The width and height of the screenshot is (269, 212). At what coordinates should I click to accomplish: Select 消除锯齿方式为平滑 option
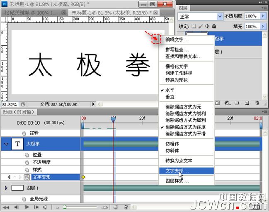pos(187,134)
